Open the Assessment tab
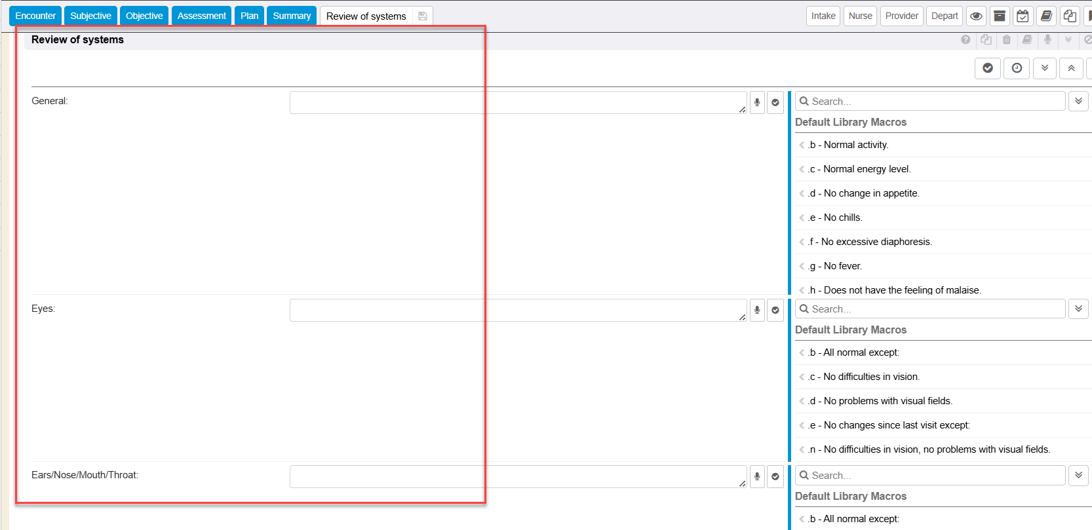The width and height of the screenshot is (1092, 530). tap(201, 16)
